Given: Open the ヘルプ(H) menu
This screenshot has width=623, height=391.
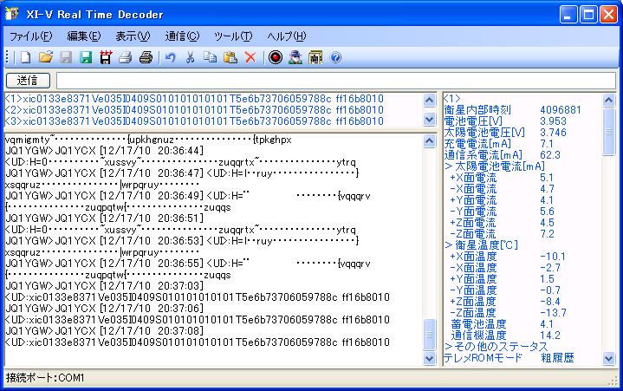Looking at the screenshot, I should coord(287,36).
